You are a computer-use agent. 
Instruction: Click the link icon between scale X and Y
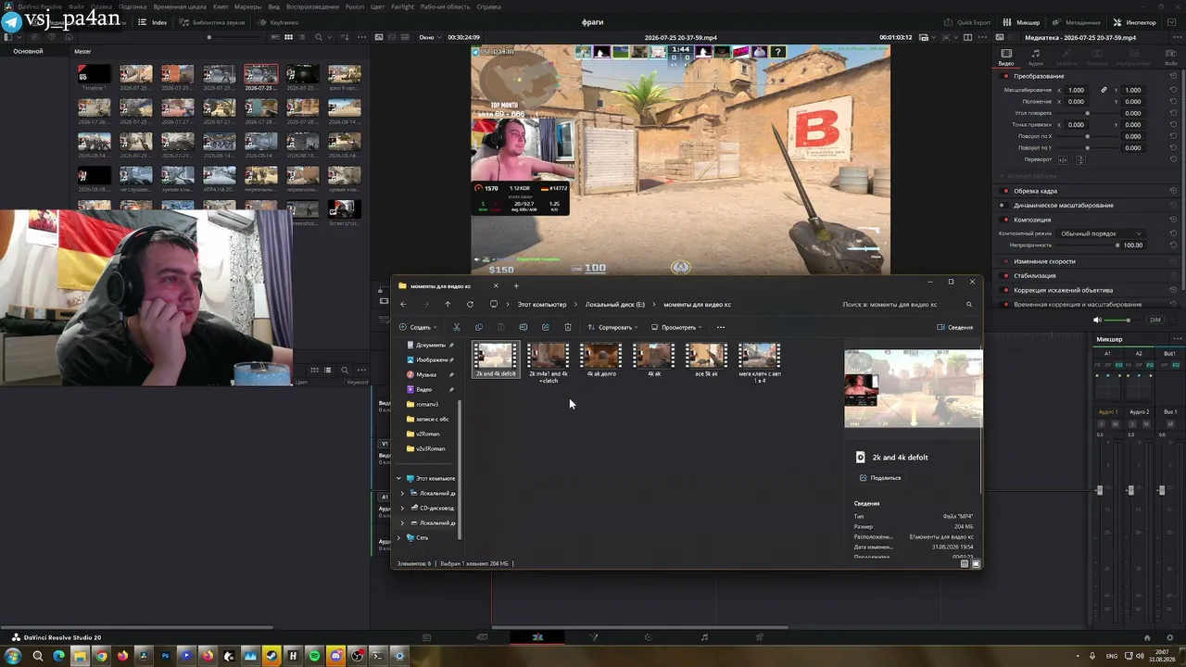coord(1104,90)
